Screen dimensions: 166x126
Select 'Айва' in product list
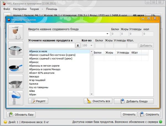click(59, 91)
